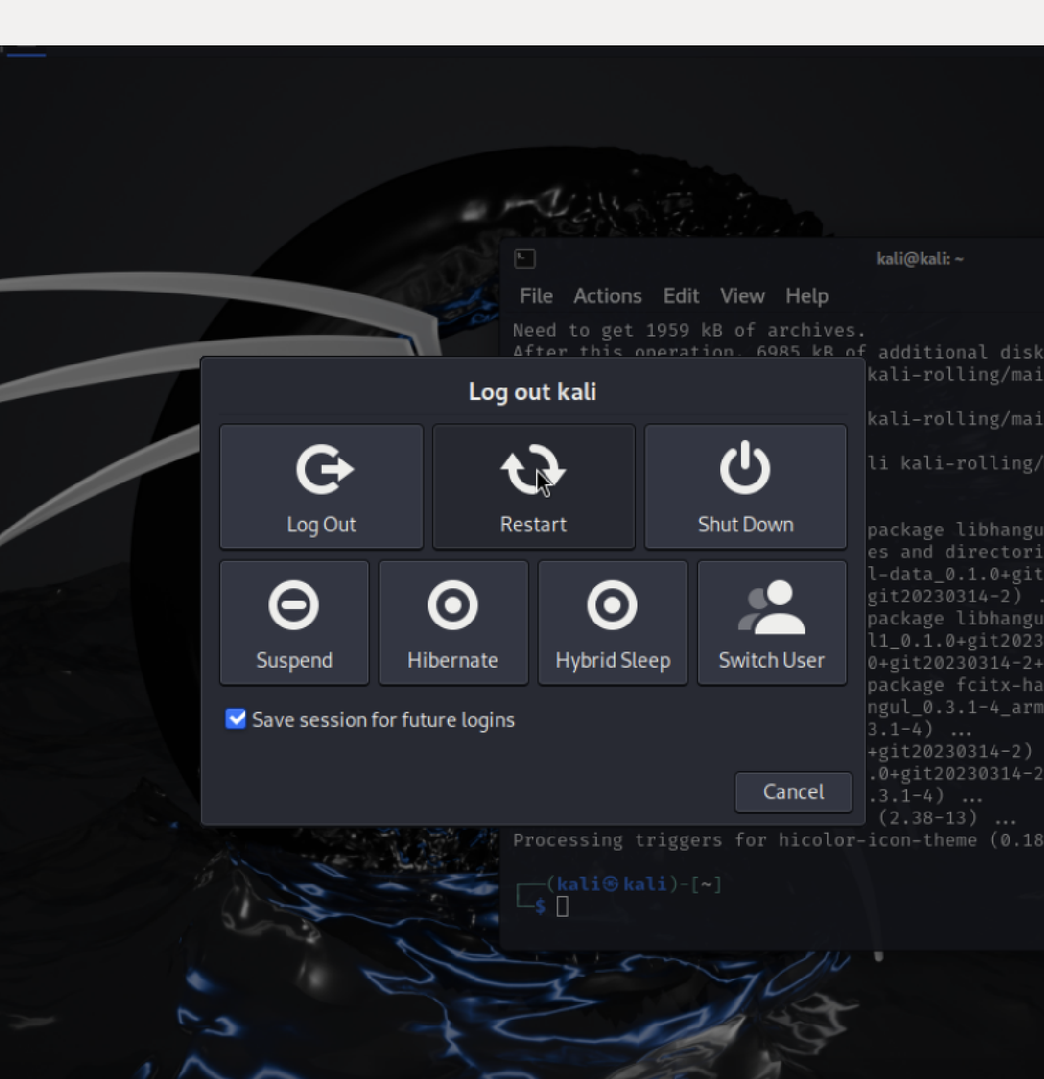Click the terminal prompt input cursor
The image size is (1044, 1079).
[x=563, y=907]
